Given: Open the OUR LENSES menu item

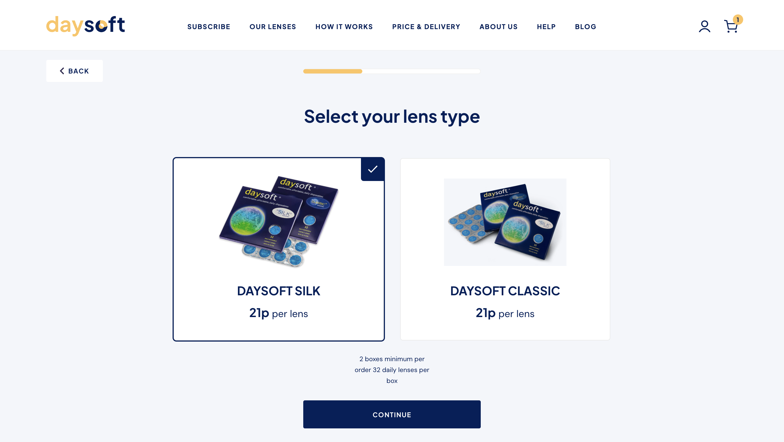Looking at the screenshot, I should (x=272, y=26).
